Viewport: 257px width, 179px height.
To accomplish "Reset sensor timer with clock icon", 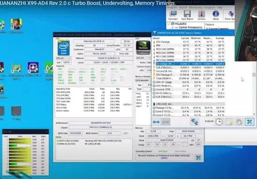I will pyautogui.click(x=219, y=122).
